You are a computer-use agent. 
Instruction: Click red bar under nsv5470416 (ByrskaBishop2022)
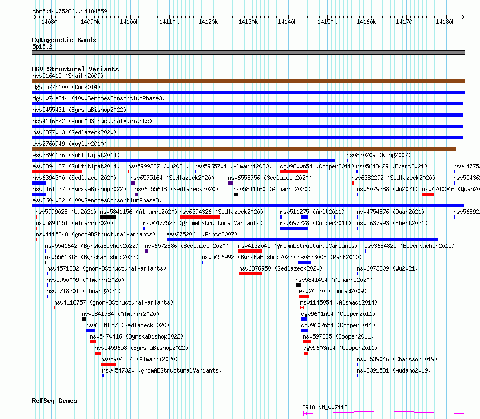pos(93,342)
